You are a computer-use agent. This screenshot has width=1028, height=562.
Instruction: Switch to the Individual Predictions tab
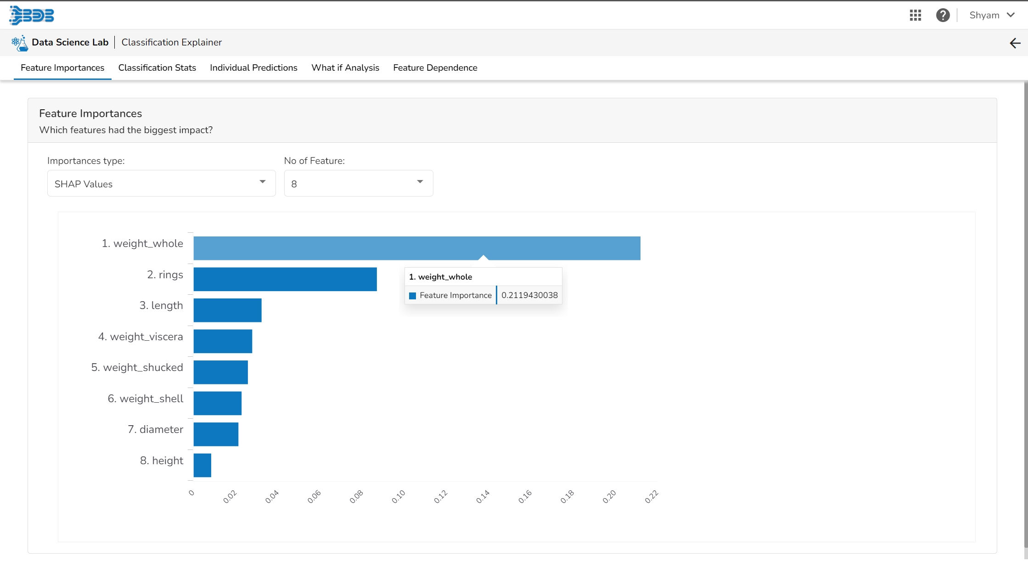(253, 67)
